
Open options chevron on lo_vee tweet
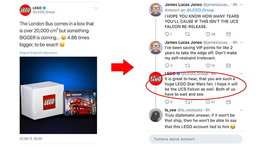[241, 110]
